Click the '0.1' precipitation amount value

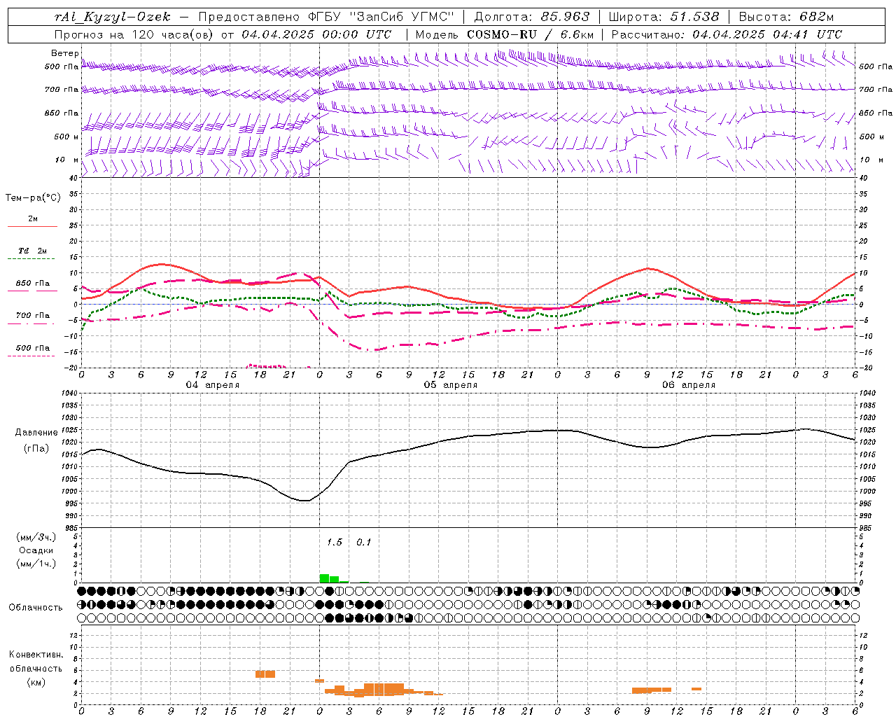(363, 543)
